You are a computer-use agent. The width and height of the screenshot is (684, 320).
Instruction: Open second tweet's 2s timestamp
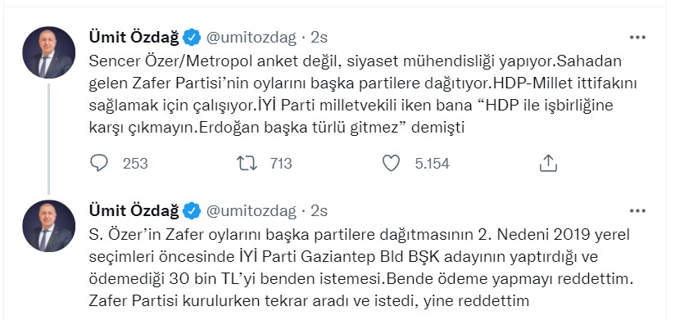pyautogui.click(x=319, y=211)
